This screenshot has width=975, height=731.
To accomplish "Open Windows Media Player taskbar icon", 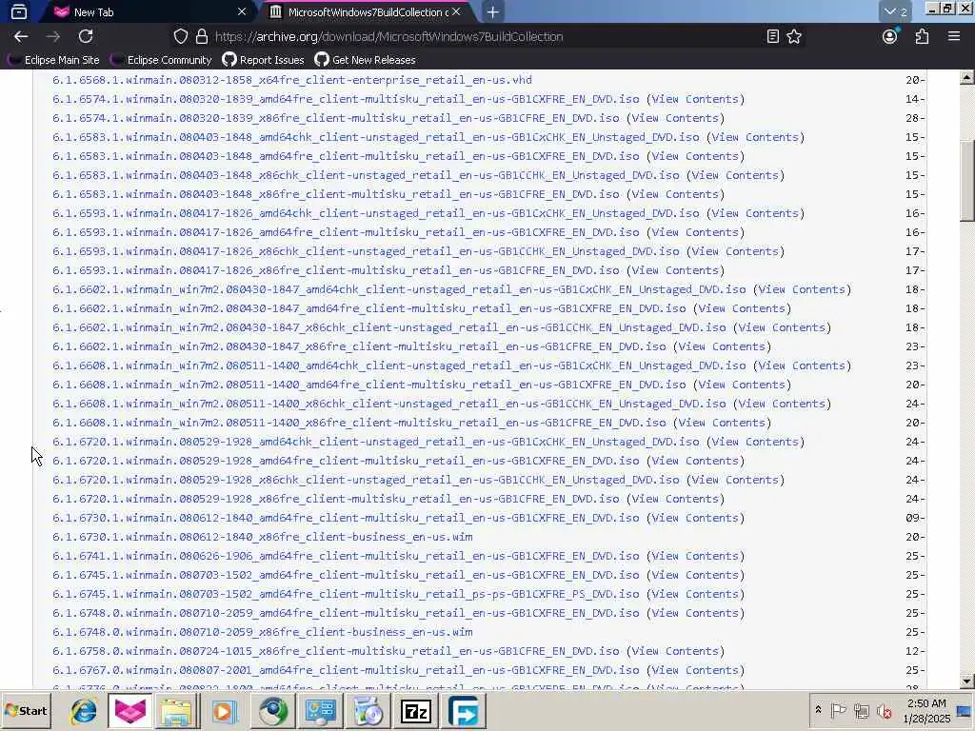I will click(x=224, y=711).
